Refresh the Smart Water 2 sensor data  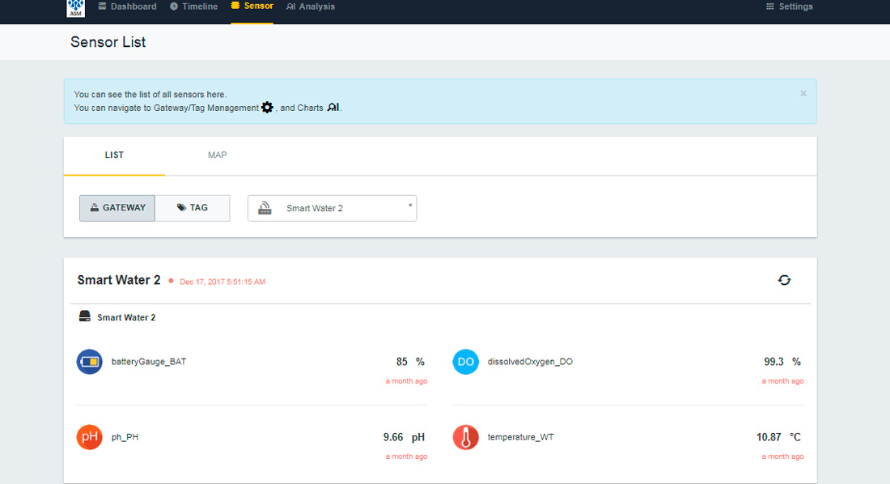785,280
